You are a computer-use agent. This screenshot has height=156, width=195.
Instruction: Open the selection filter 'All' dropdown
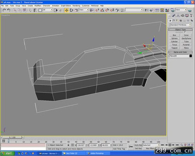click(48, 10)
